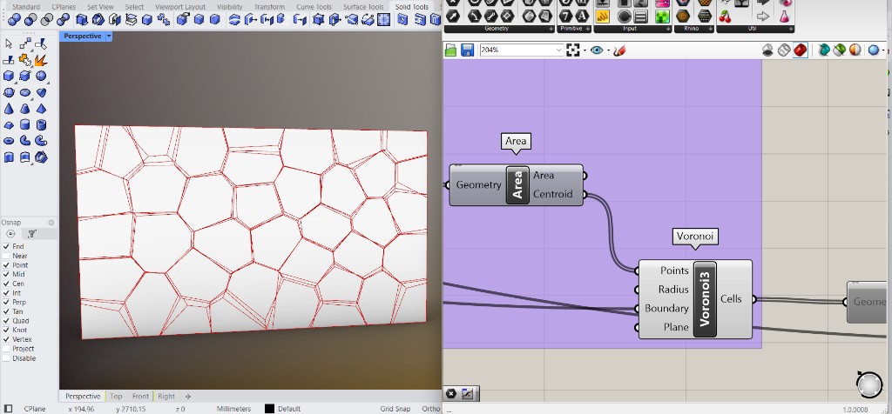Click the CPlane coordinate label

pos(35,409)
